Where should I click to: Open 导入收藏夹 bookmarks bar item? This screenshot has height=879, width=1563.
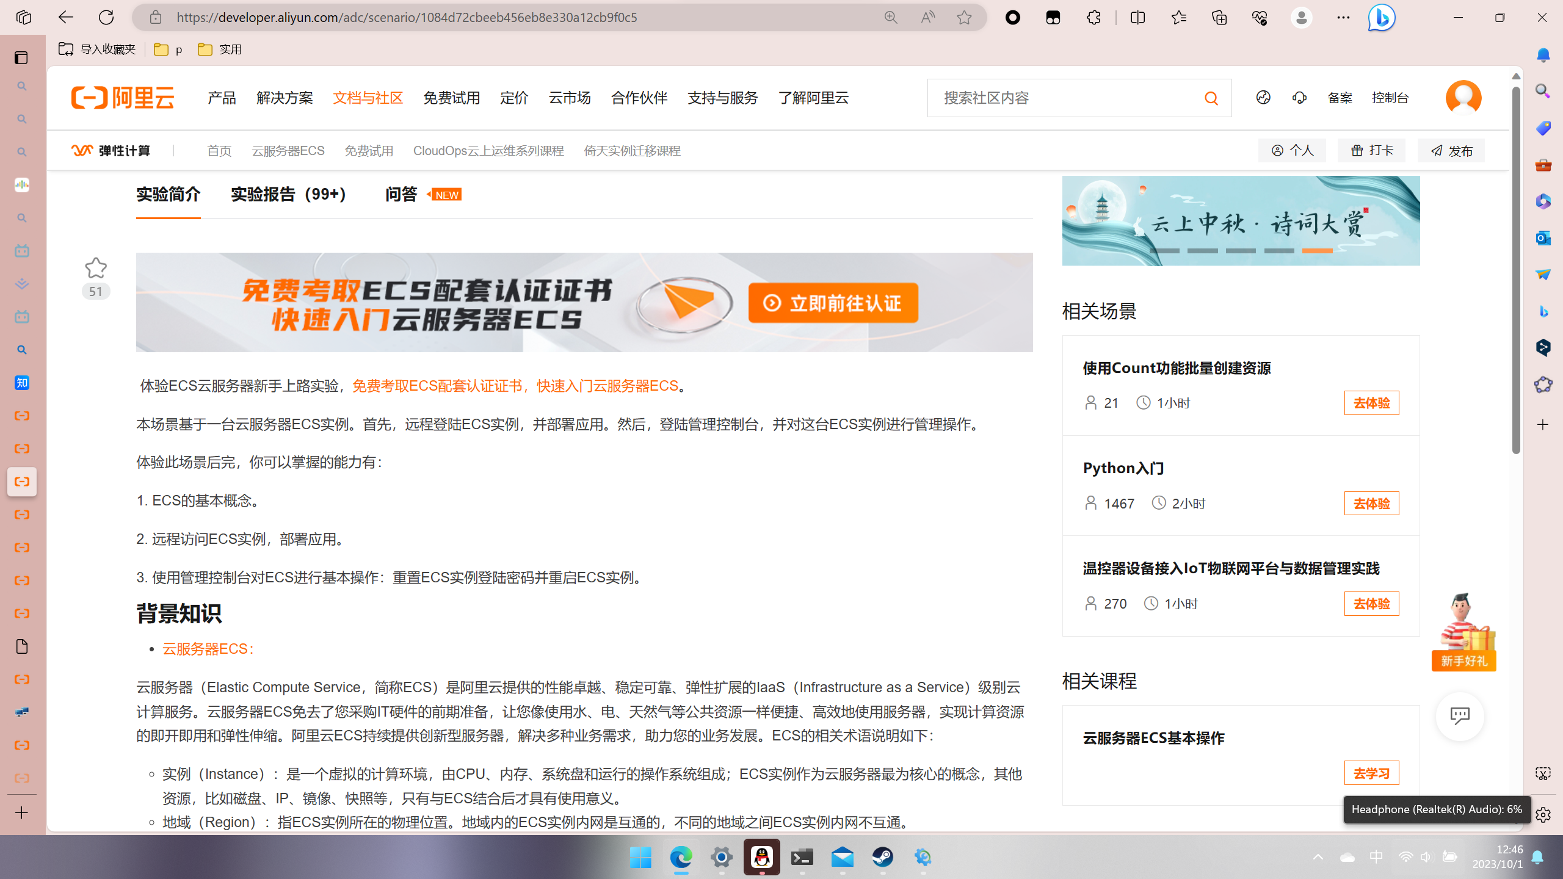tap(97, 49)
